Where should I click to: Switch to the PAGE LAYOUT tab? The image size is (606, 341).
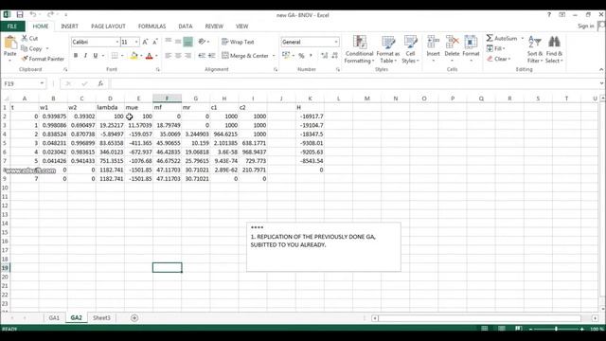(108, 27)
